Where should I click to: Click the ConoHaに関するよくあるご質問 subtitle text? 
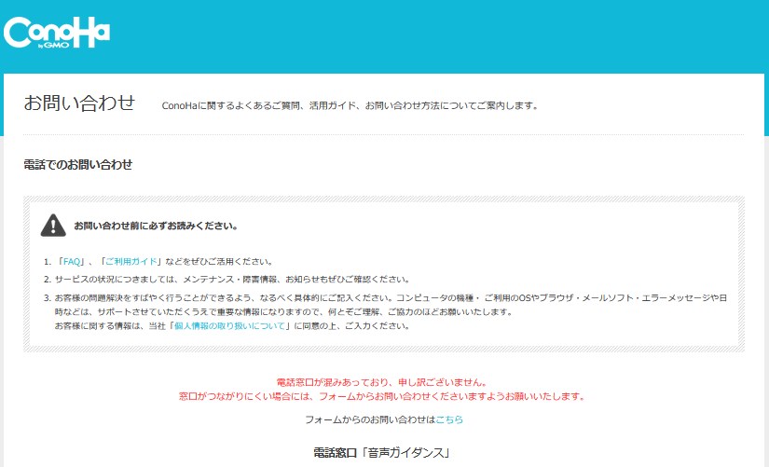pyautogui.click(x=350, y=105)
